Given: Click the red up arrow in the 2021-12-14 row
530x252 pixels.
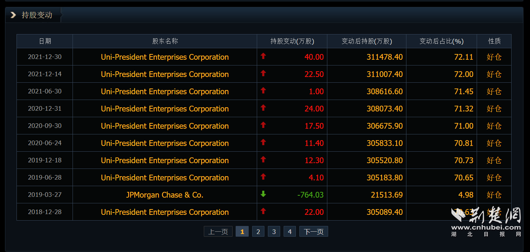Looking at the screenshot, I should pyautogui.click(x=263, y=73).
